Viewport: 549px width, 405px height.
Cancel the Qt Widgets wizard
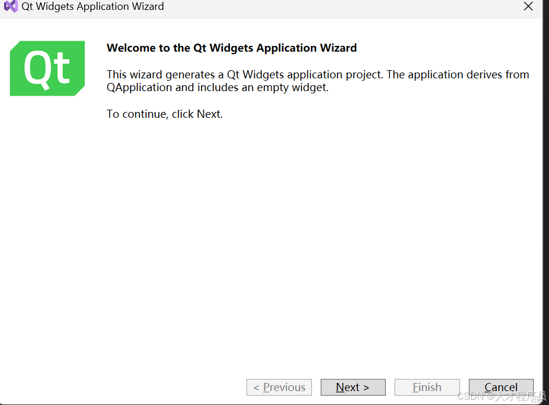501,387
